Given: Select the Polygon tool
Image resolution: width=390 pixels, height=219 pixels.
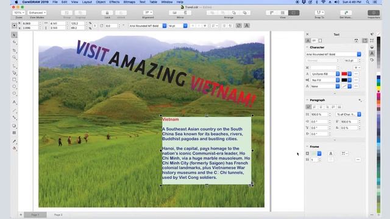Looking at the screenshot, I should pyautogui.click(x=14, y=93).
